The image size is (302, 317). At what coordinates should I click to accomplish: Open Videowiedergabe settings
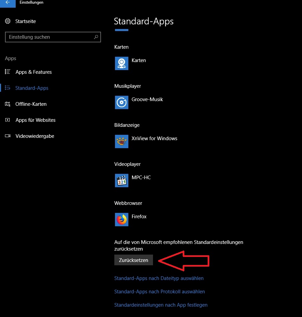coord(35,136)
